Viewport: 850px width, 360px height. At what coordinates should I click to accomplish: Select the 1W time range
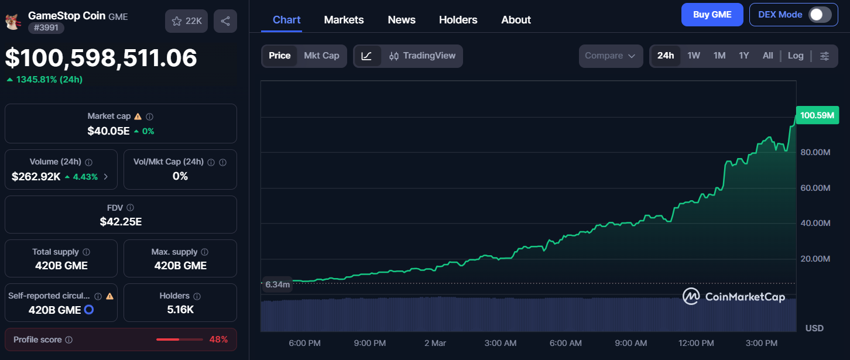click(694, 56)
